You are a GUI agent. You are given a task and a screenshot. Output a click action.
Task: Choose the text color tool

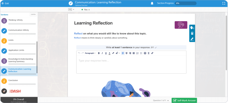click(x=109, y=53)
